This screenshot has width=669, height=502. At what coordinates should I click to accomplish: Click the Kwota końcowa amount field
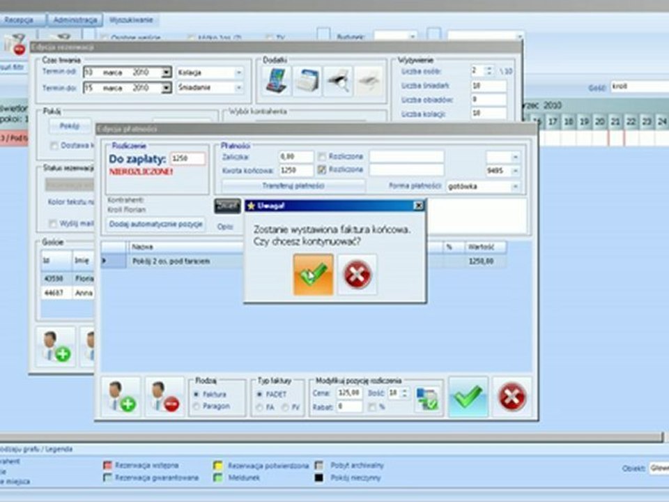[295, 170]
